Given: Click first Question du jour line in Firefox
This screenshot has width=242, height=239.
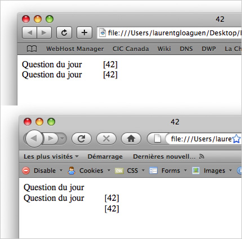Looking at the screenshot, I should tap(54, 187).
